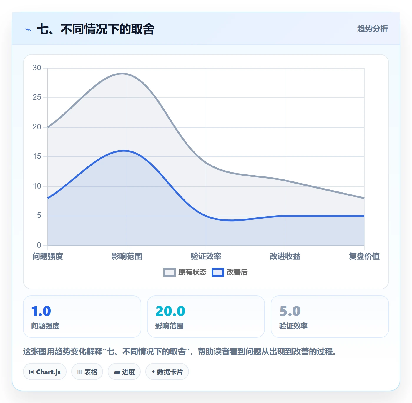
Task: Click the y-axis value 20
Action: 37,127
